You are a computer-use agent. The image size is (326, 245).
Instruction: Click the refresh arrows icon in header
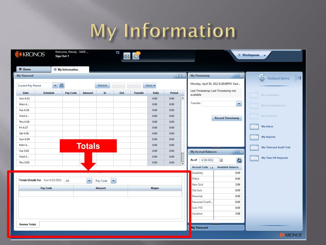[x=118, y=53]
